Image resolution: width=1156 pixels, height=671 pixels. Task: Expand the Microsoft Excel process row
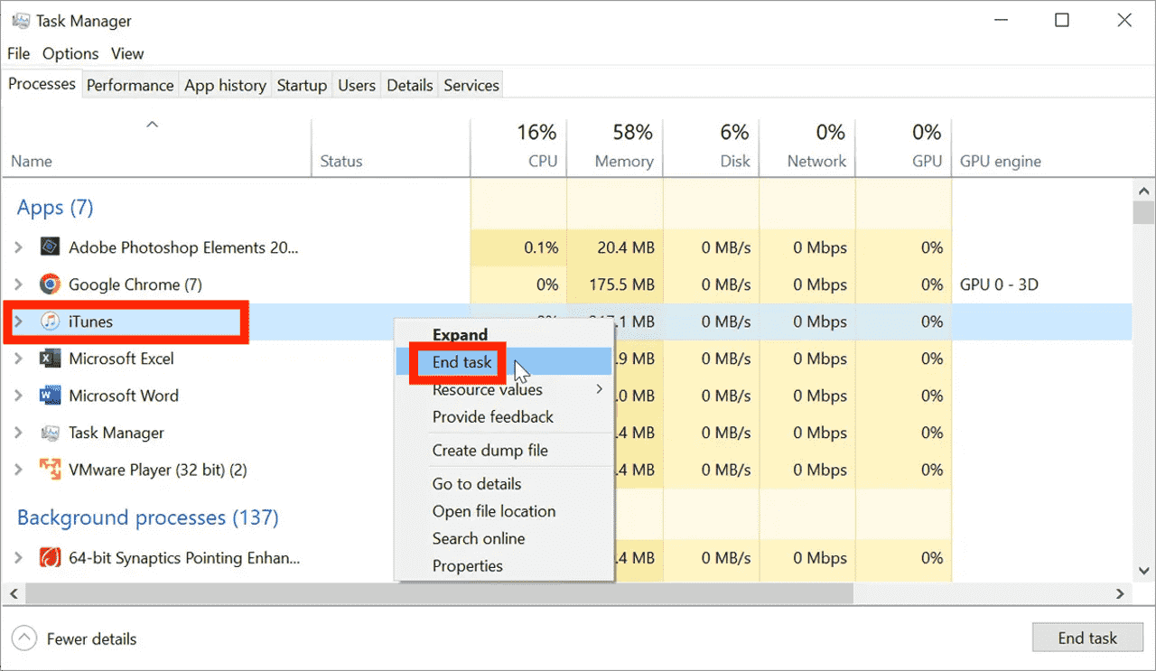19,359
